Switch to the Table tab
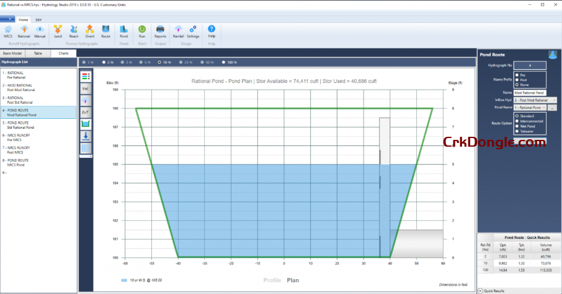Viewport: 562px width, 294px height. coord(38,53)
